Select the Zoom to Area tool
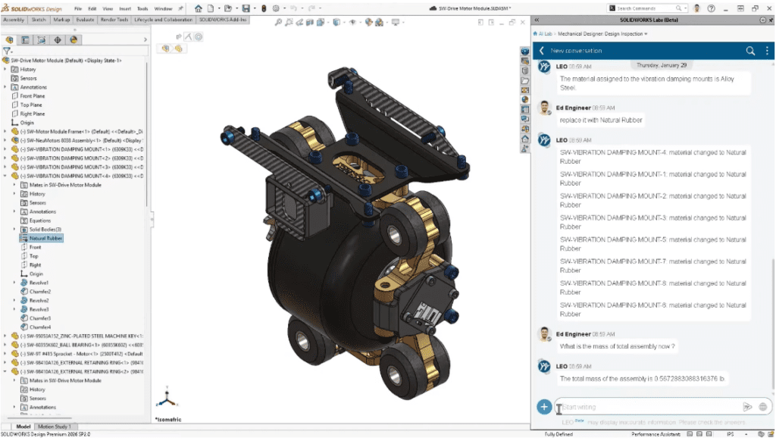This screenshot has width=776, height=441. [x=289, y=23]
